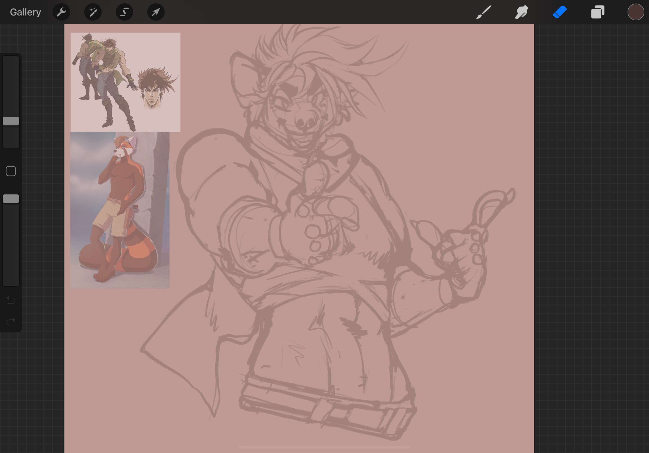Select the Paintbrush tool

tap(484, 12)
